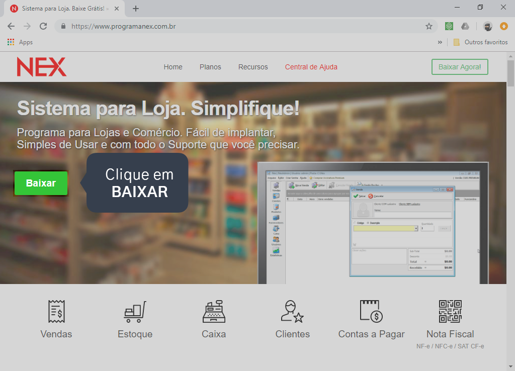515x371 pixels.
Task: Click the NEX logo
Action: click(x=41, y=66)
